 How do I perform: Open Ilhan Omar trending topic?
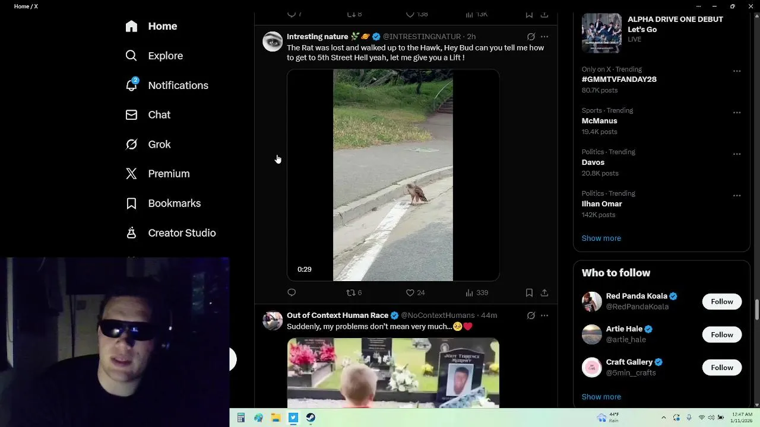pos(602,204)
